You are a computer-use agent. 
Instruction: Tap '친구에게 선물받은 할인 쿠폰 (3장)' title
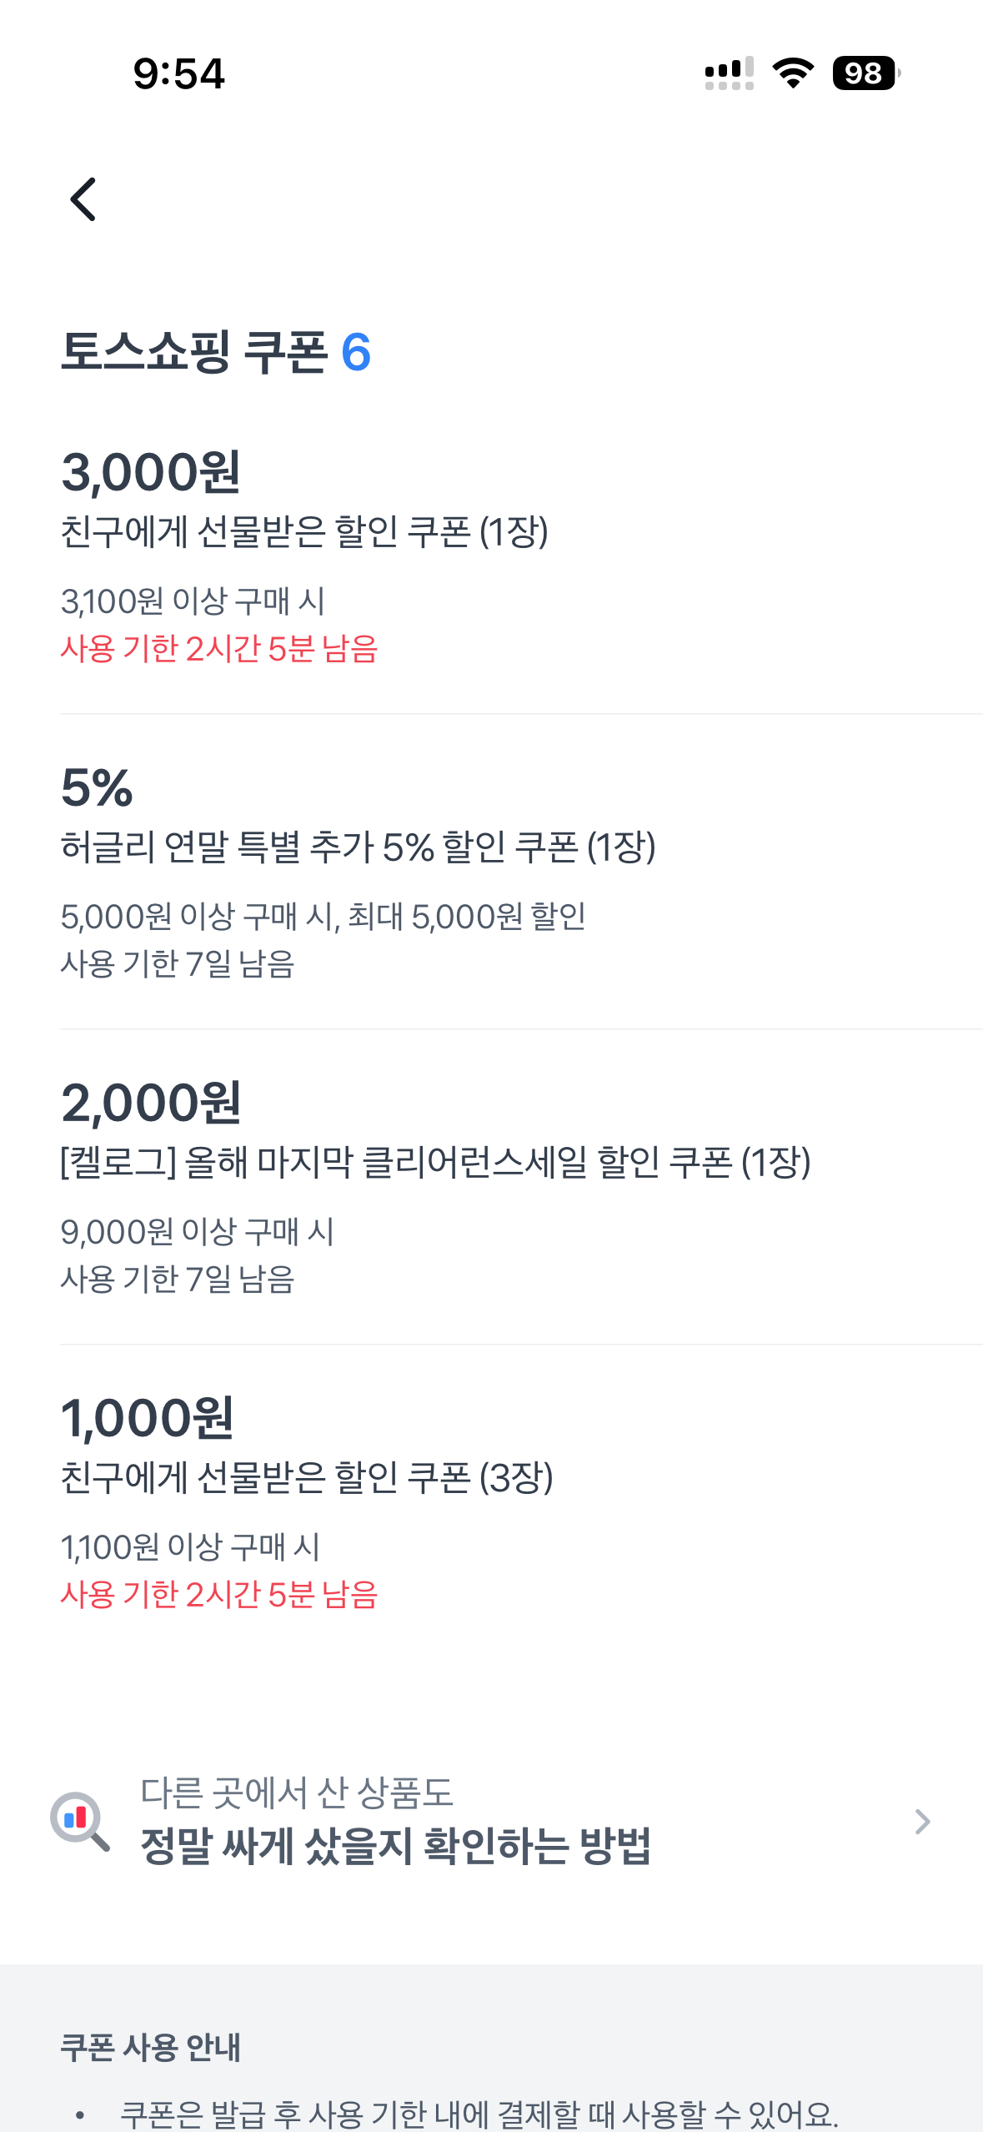pos(306,1478)
